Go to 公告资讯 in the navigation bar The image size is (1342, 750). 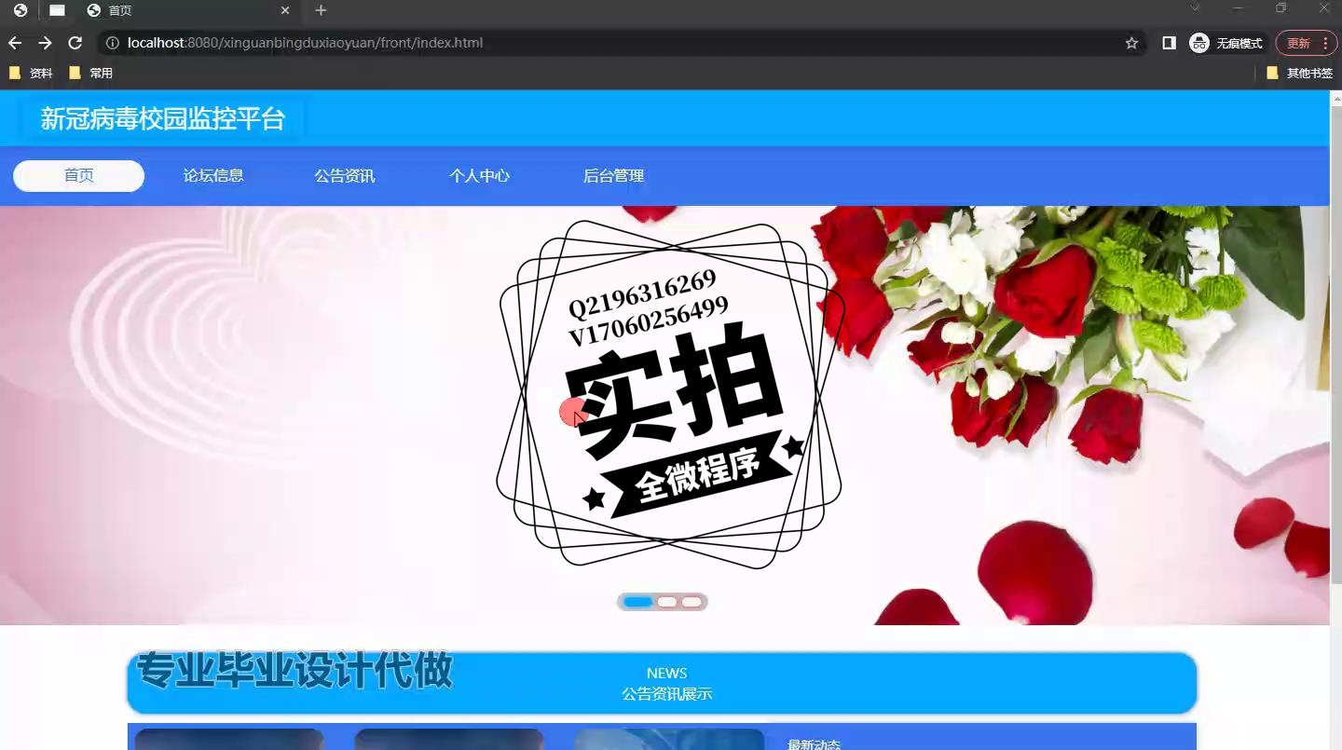tap(345, 175)
